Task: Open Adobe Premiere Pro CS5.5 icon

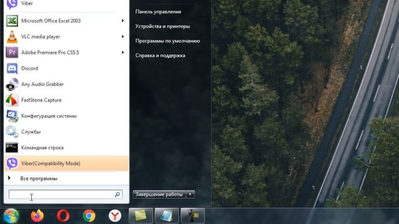Action: click(x=12, y=52)
